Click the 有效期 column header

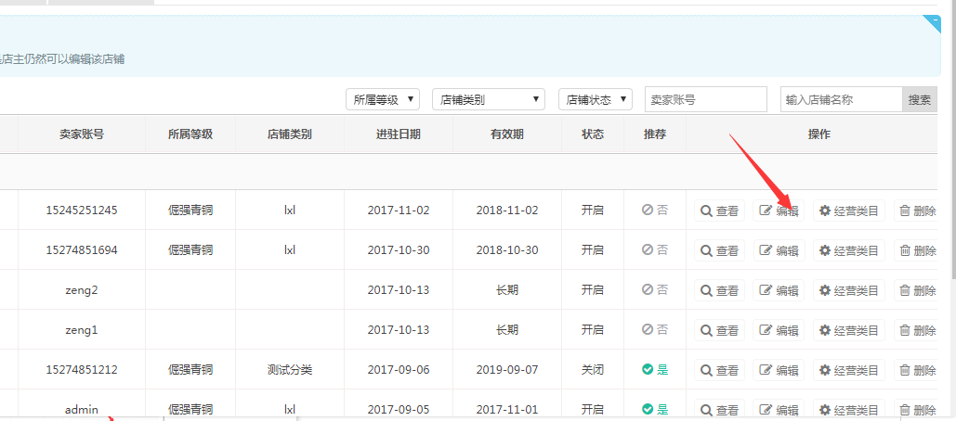(x=506, y=134)
